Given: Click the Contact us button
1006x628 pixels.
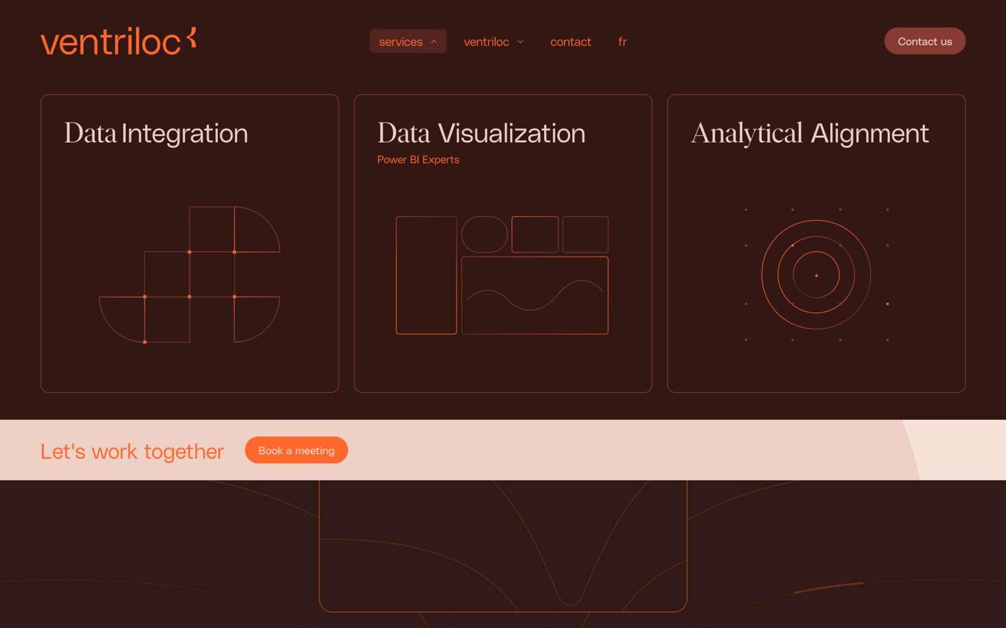Looking at the screenshot, I should click(924, 41).
